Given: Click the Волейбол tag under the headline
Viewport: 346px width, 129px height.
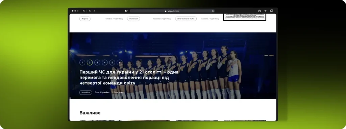Looking at the screenshot, I should tap(86, 93).
